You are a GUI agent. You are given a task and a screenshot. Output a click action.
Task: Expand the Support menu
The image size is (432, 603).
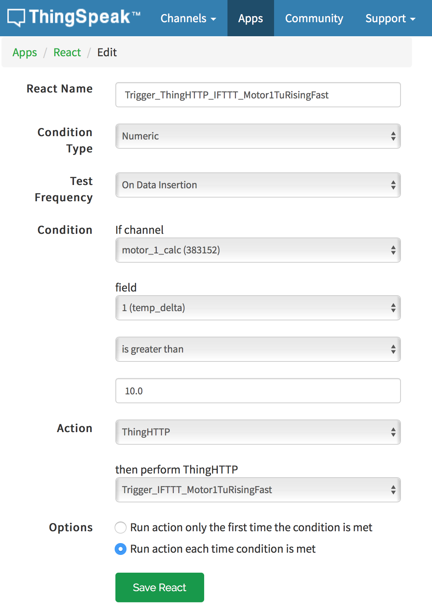pyautogui.click(x=390, y=18)
